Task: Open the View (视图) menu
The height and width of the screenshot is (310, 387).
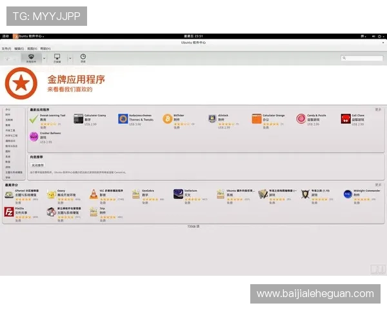Action: pyautogui.click(x=32, y=48)
